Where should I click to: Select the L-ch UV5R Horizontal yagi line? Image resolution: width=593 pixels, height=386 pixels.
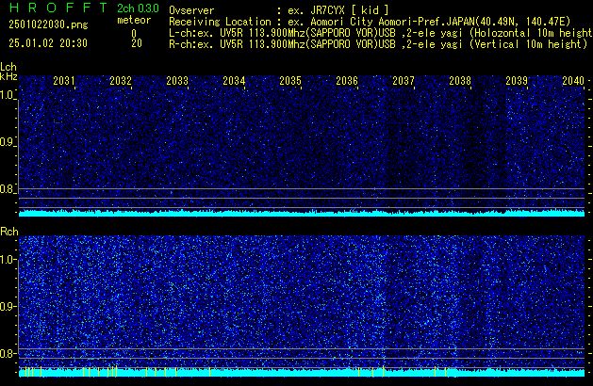pos(381,33)
